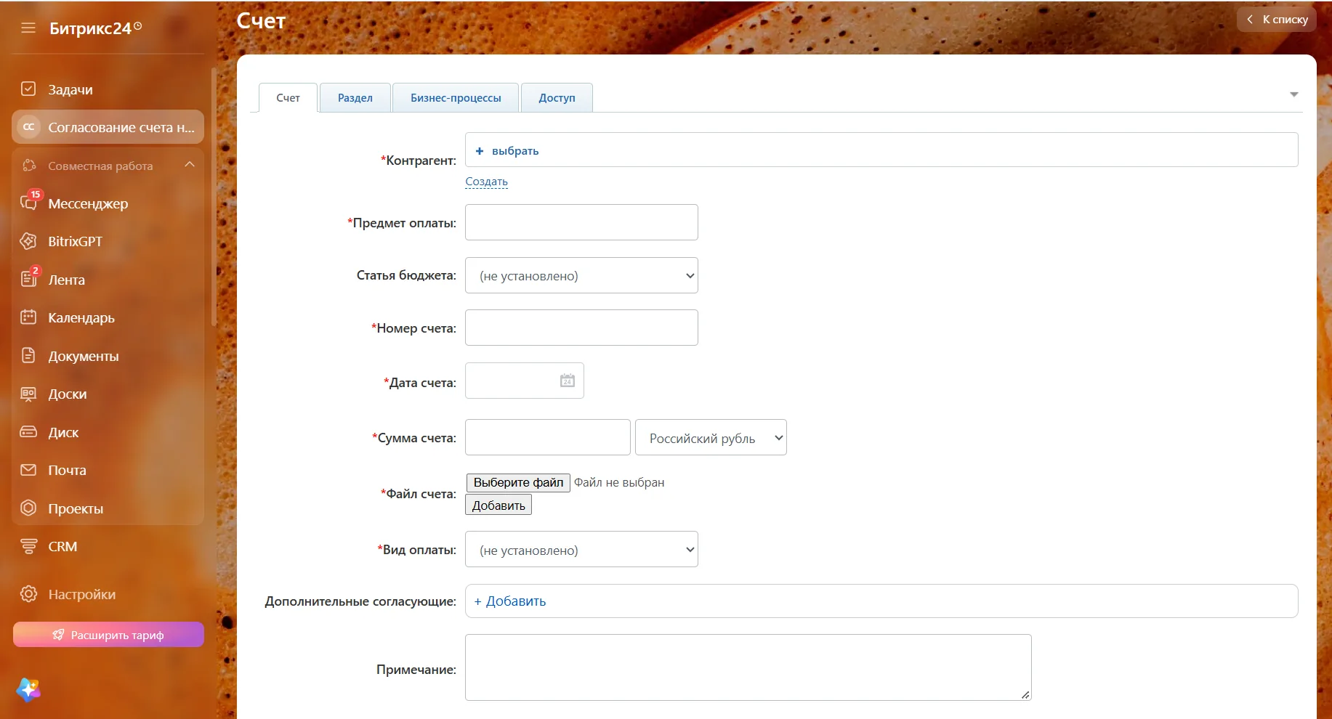This screenshot has width=1332, height=719.
Task: Open Согласование счета sidebar item
Action: tap(108, 127)
